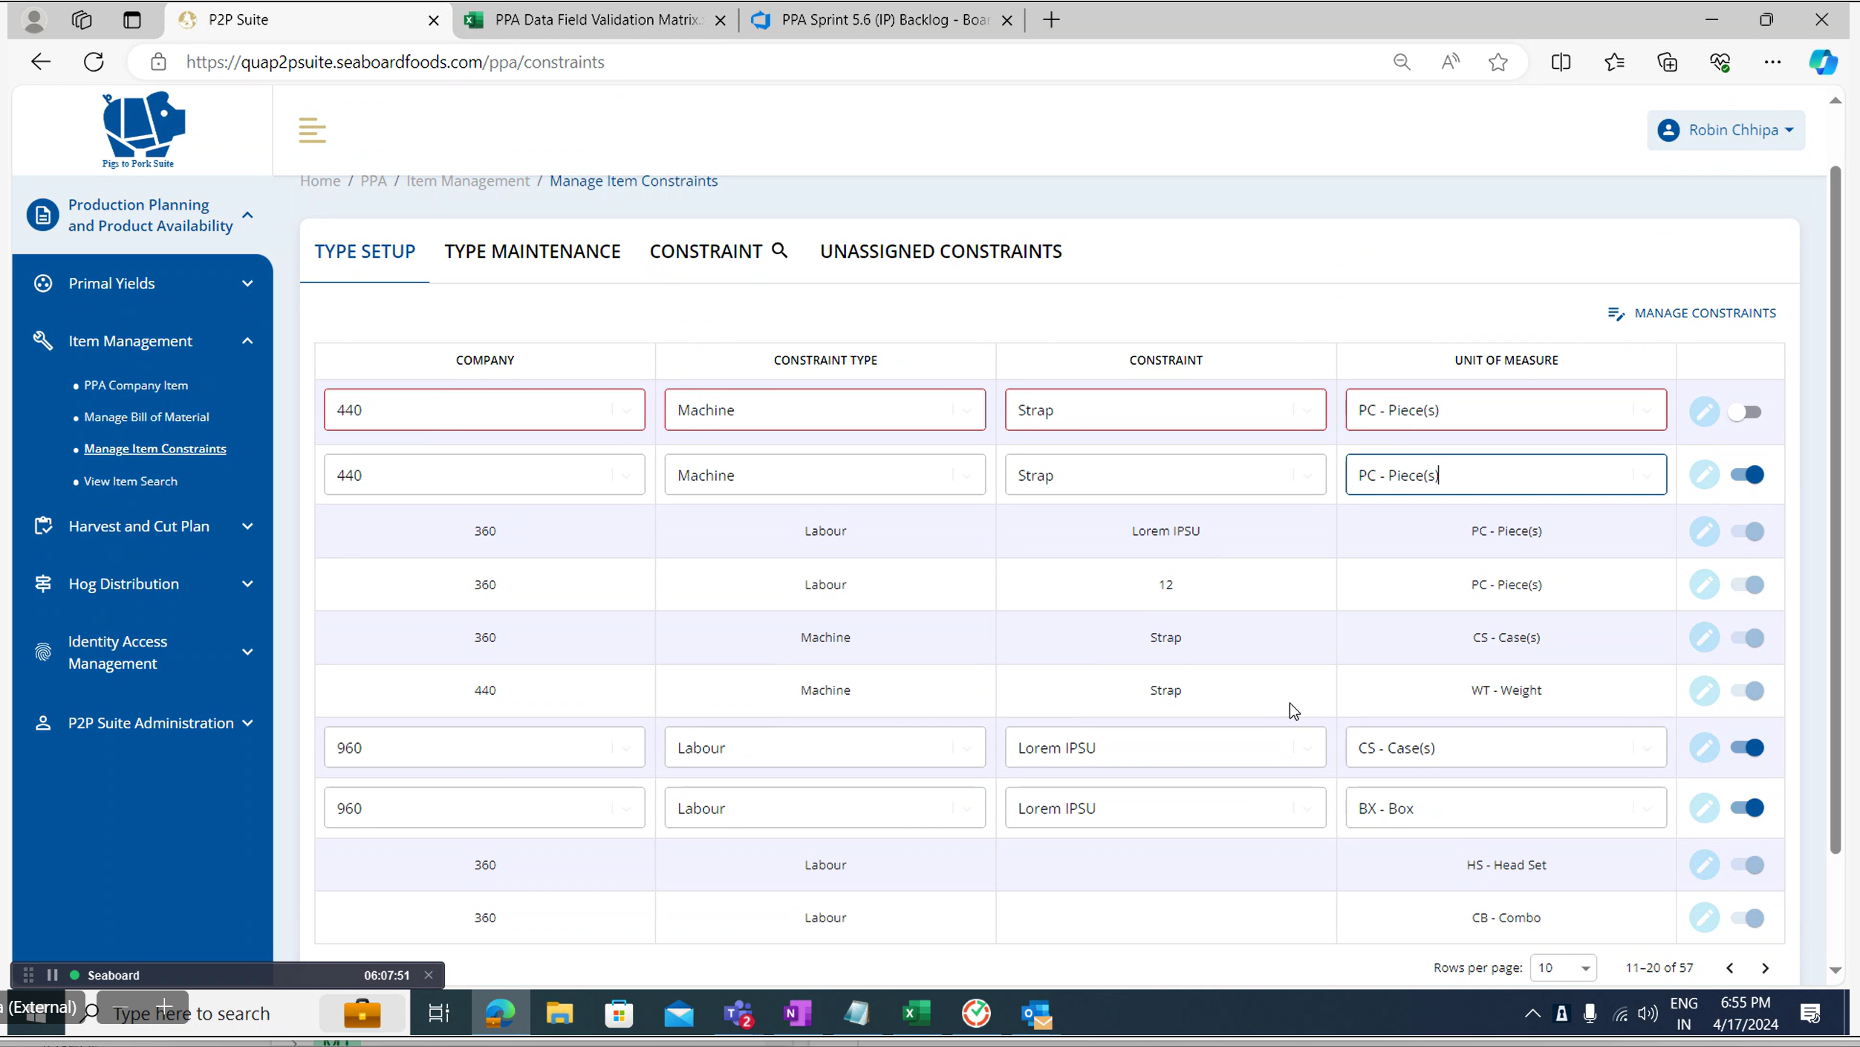
Task: Switch to TYPE MAINTENANCE tab
Action: (532, 251)
